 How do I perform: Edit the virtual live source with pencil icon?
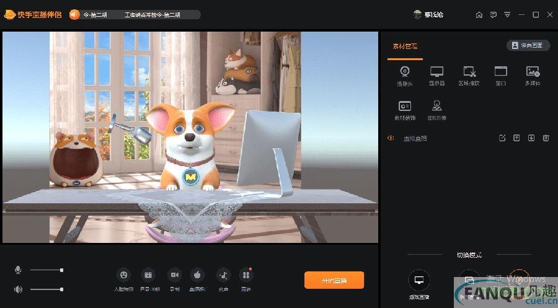502,138
